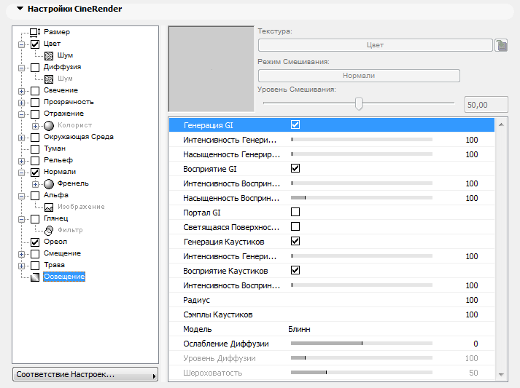Click the Уровень Смешивания slider handle
This screenshot has height=388, width=520.
tap(359, 103)
